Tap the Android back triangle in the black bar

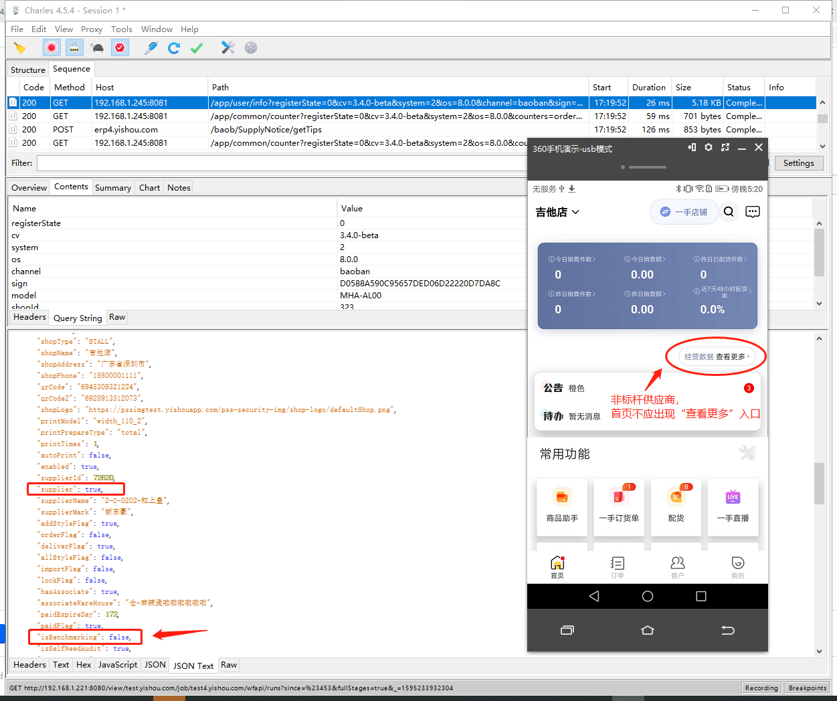tap(594, 596)
